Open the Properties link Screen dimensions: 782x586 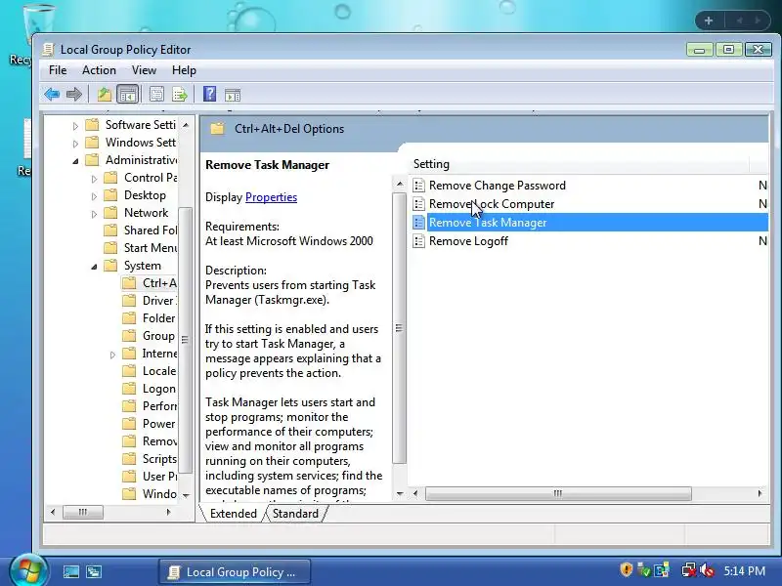[x=272, y=197]
